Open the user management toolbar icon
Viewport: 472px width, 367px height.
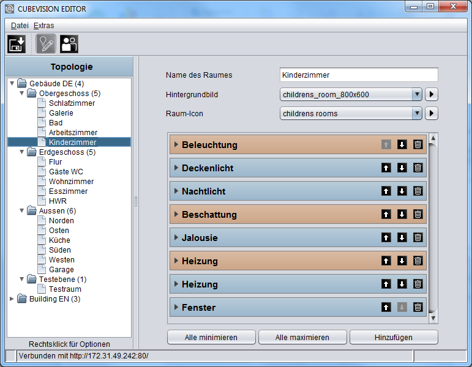click(x=69, y=44)
